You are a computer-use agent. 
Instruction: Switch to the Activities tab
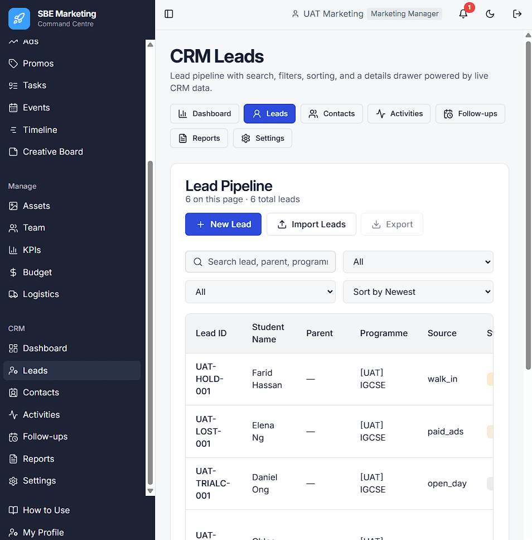click(x=399, y=114)
